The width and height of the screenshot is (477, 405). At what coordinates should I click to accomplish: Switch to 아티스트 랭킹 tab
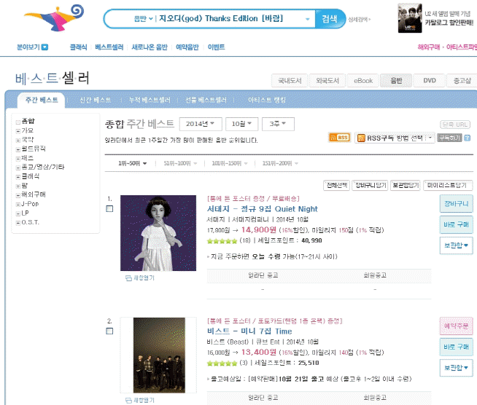(x=266, y=101)
